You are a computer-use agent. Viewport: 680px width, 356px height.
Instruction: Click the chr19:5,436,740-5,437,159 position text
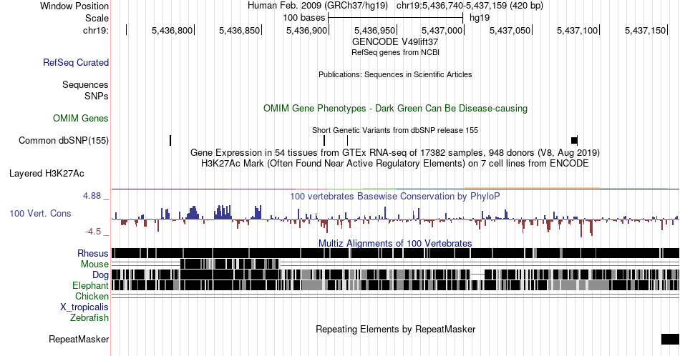click(x=470, y=6)
